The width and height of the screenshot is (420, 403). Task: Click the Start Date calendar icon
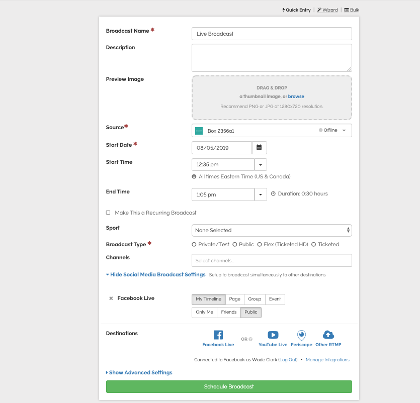259,148
